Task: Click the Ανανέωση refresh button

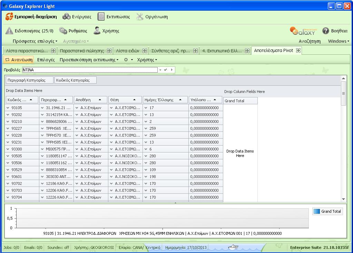Action: click(19, 60)
